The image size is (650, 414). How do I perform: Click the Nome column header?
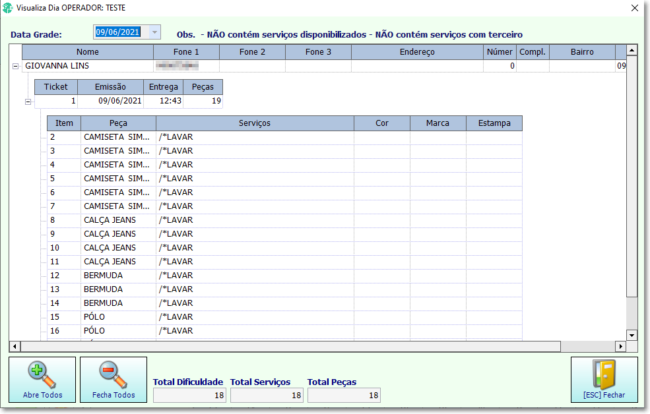pyautogui.click(x=88, y=51)
